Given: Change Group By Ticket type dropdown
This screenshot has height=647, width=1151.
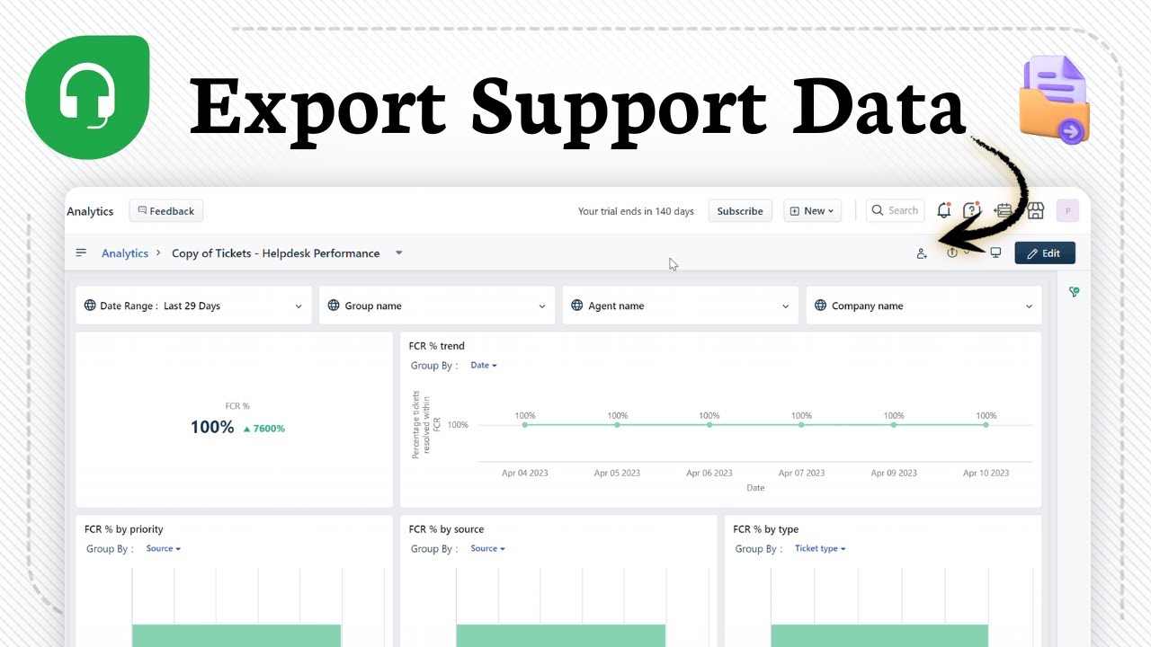Looking at the screenshot, I should click(820, 549).
